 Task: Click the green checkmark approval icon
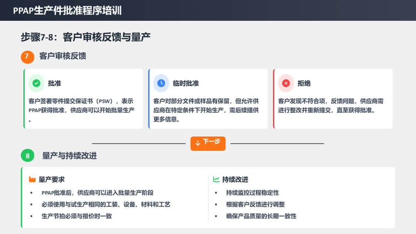36,83
